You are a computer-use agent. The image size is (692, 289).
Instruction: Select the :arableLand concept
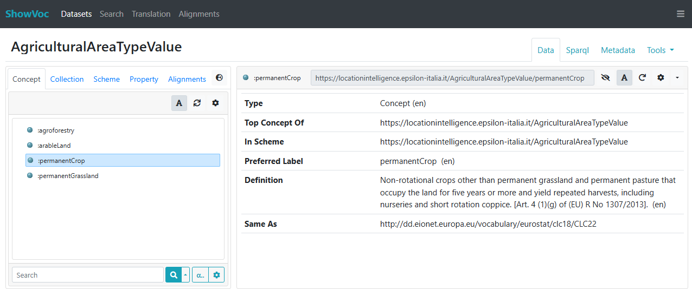tap(54, 145)
